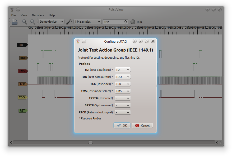Click the open file icon in toolbar
Viewport: 232px width, 156px height.
pyautogui.click(x=15, y=22)
